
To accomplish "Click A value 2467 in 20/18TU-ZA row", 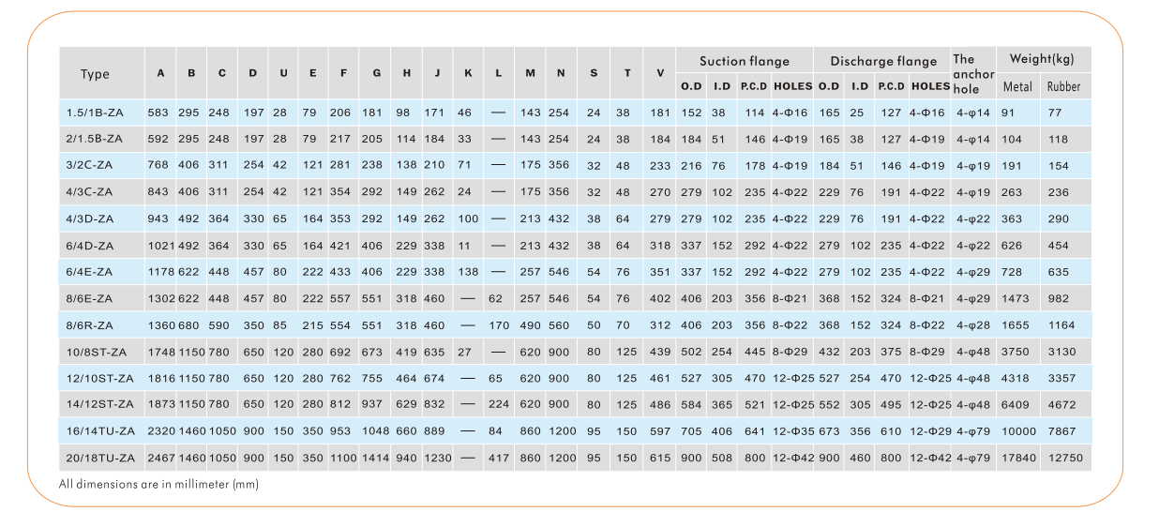I will click(161, 459).
